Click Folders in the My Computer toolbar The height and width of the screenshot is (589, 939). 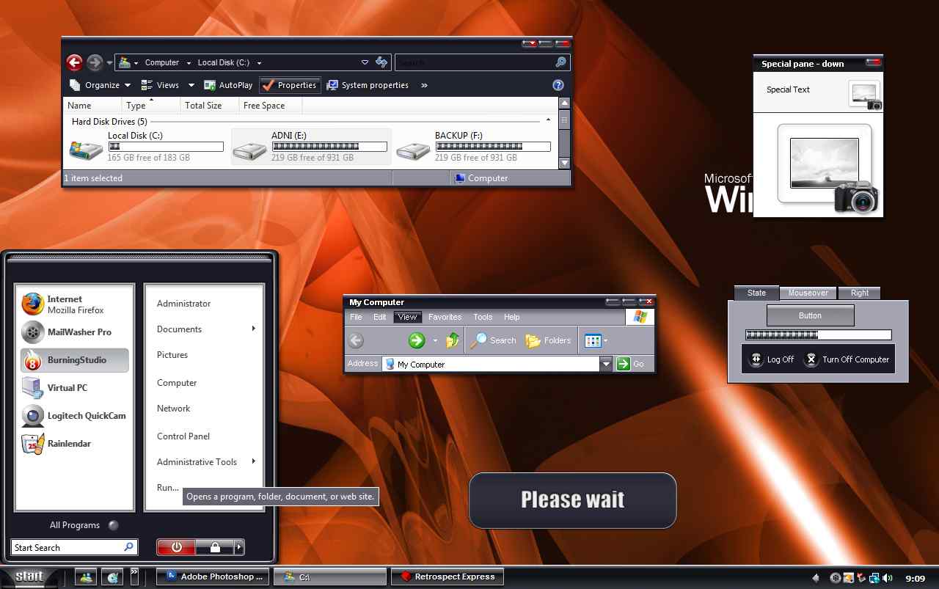pyautogui.click(x=549, y=340)
